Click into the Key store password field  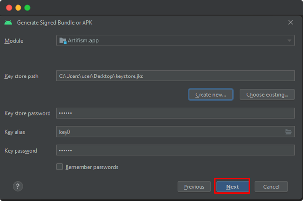point(175,113)
